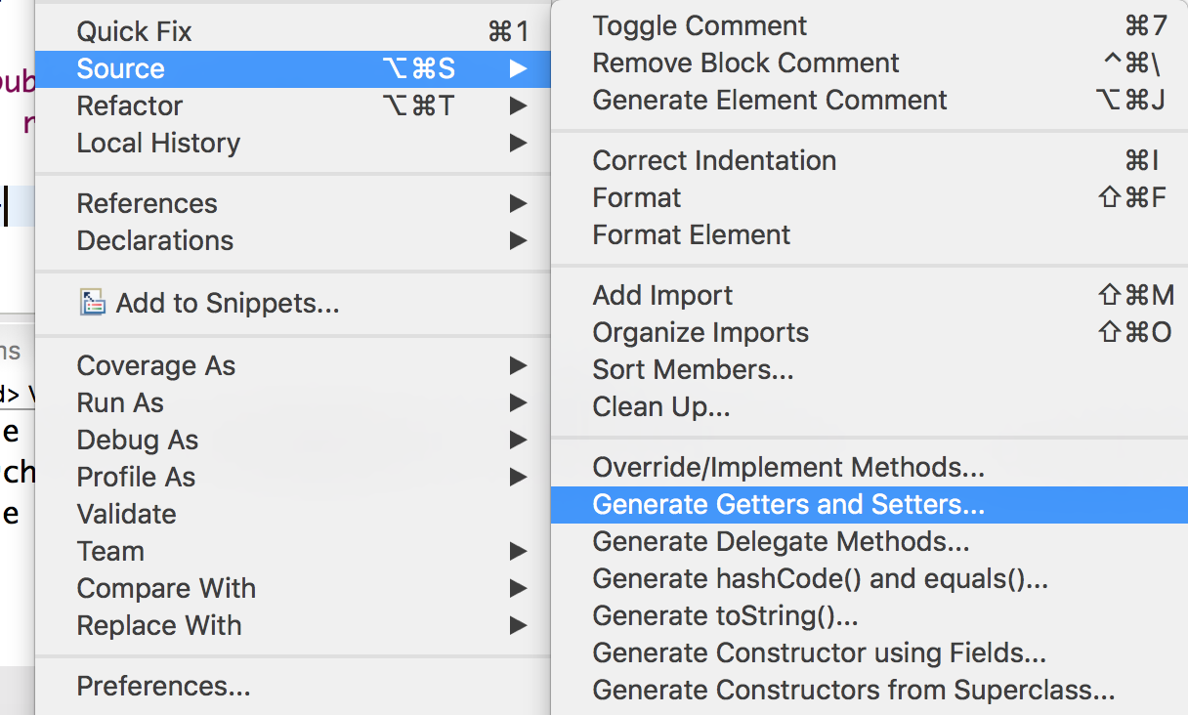Choose Override/Implement Methods
The height and width of the screenshot is (715, 1188).
tap(786, 467)
